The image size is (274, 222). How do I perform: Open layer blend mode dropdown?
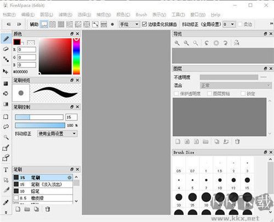pyautogui.click(x=236, y=85)
